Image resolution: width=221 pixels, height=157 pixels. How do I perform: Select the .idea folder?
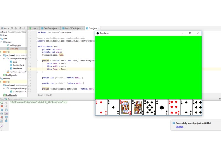(4, 35)
